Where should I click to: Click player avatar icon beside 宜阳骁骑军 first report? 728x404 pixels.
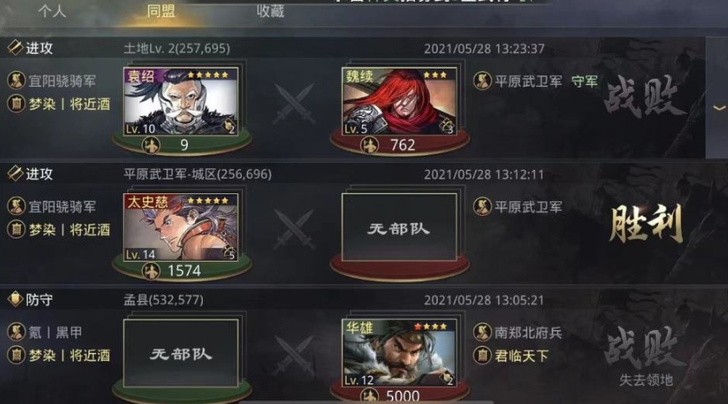16,81
